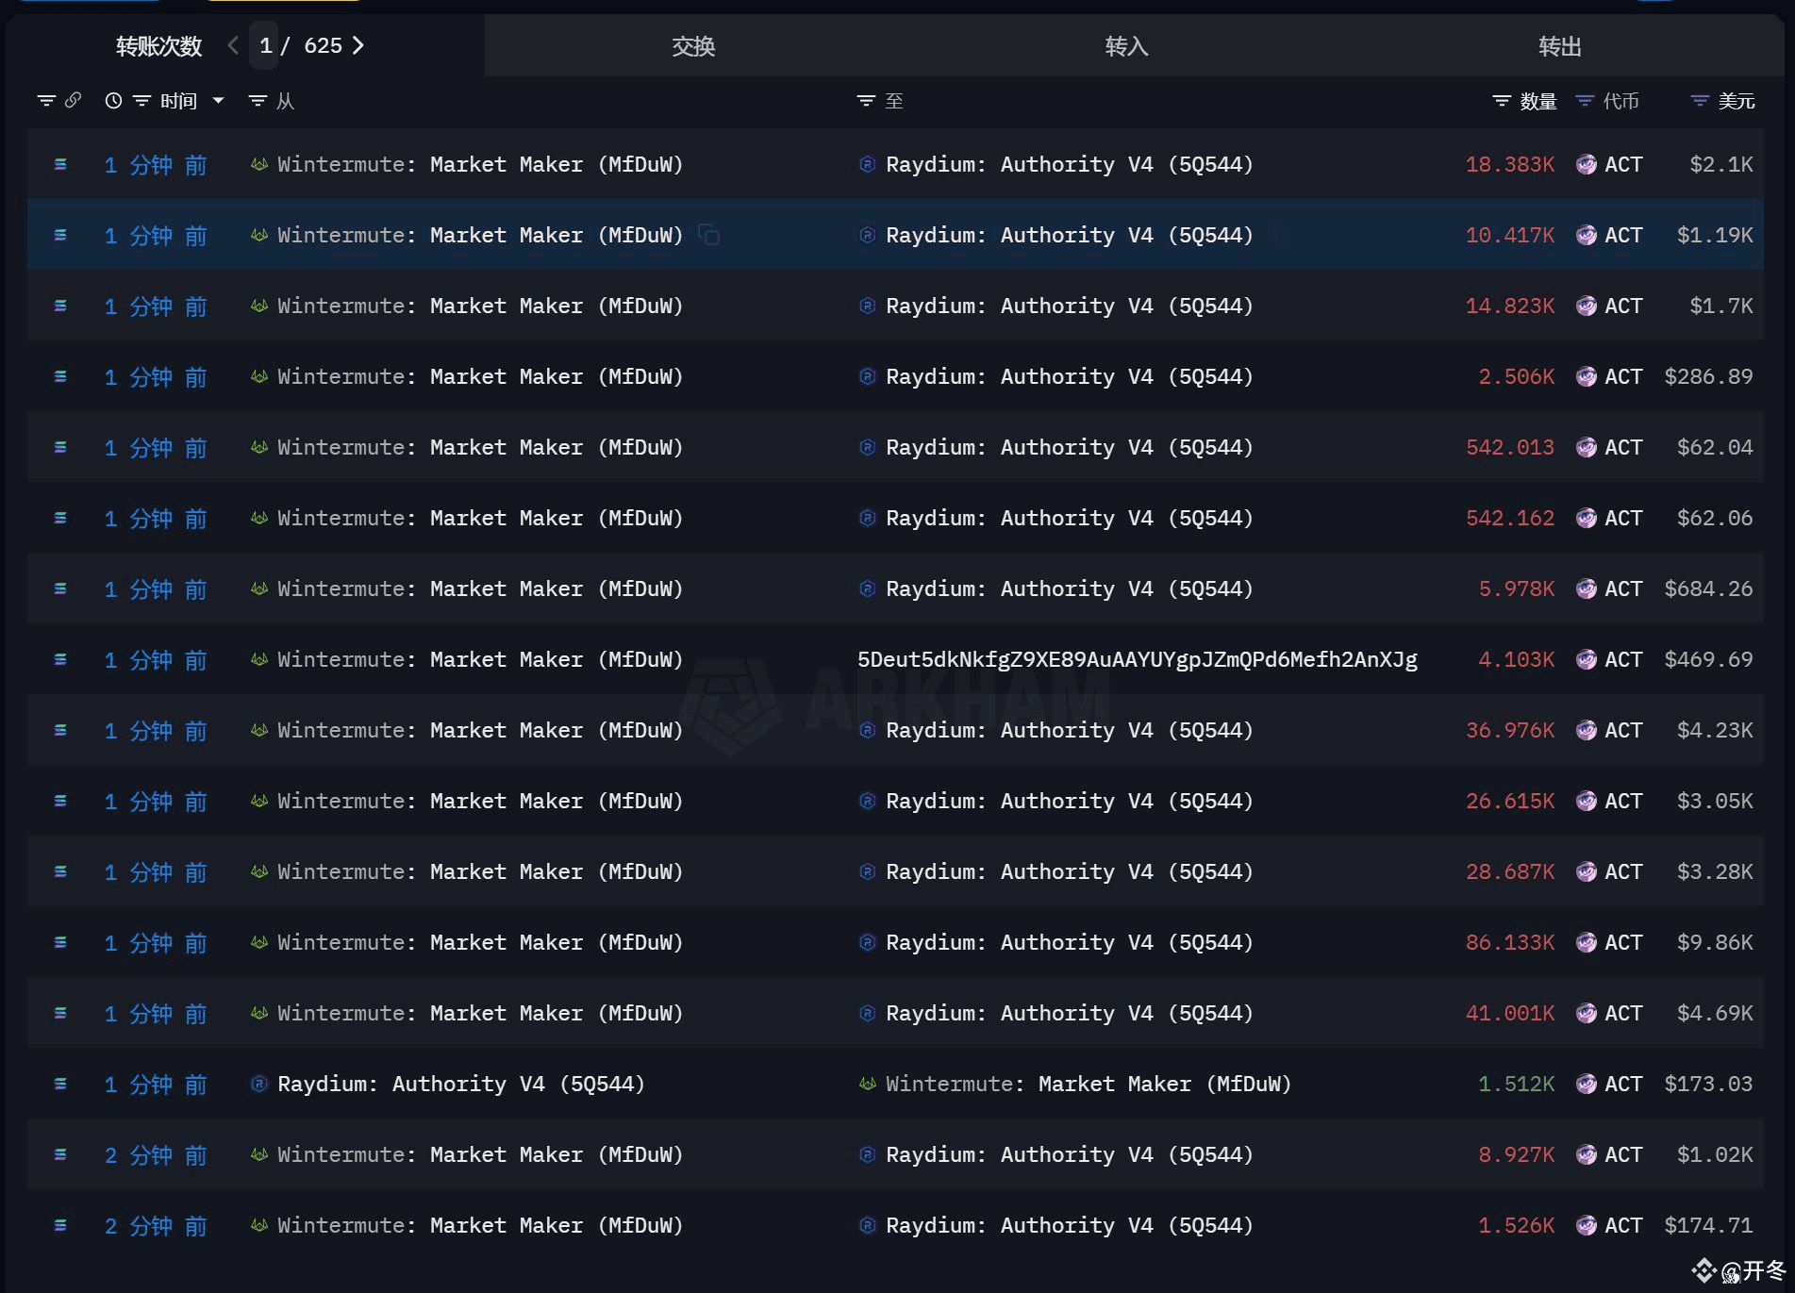Expand the 时间 sort dropdown arrow
Screen dimensions: 1795x1293
219,101
